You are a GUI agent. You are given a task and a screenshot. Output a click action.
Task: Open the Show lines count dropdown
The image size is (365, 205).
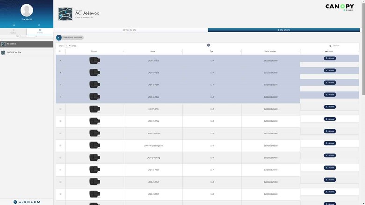[x=68, y=46]
